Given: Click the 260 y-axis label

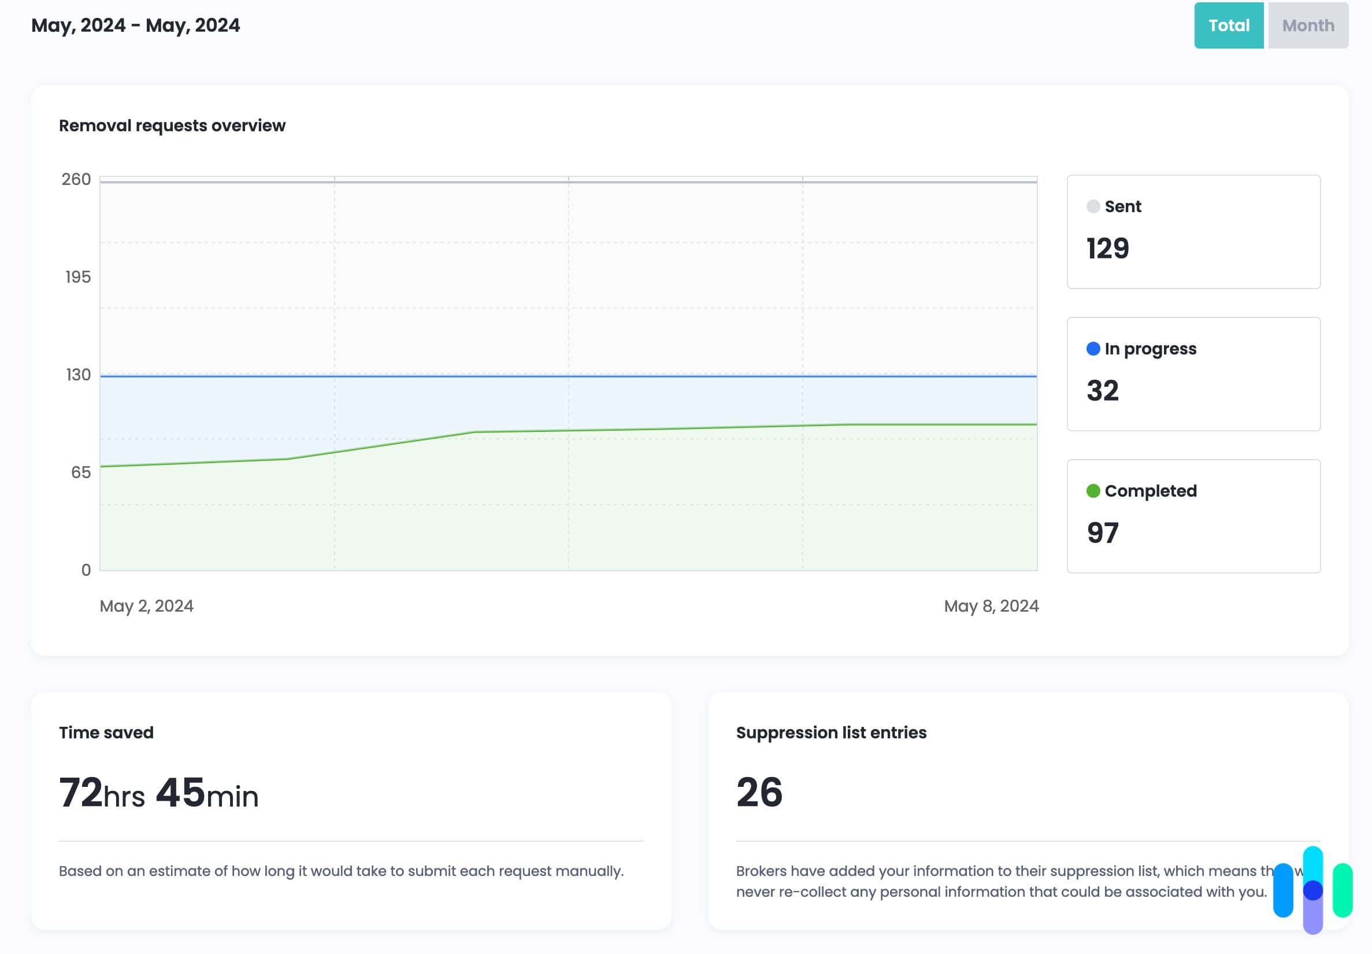Looking at the screenshot, I should [76, 179].
